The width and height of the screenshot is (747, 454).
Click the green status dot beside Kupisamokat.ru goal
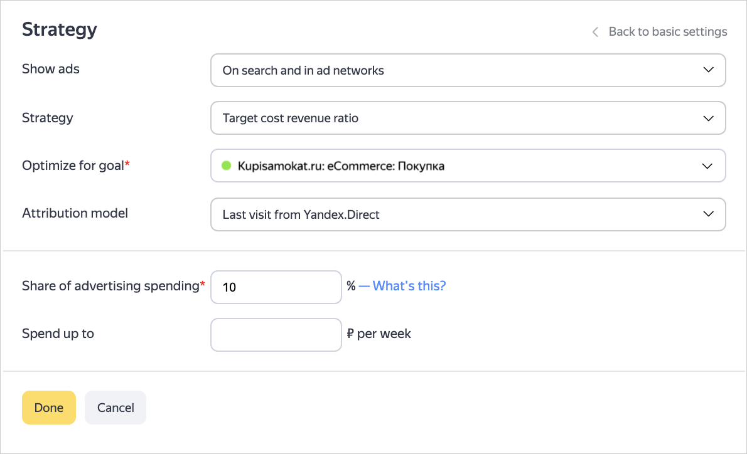click(227, 166)
